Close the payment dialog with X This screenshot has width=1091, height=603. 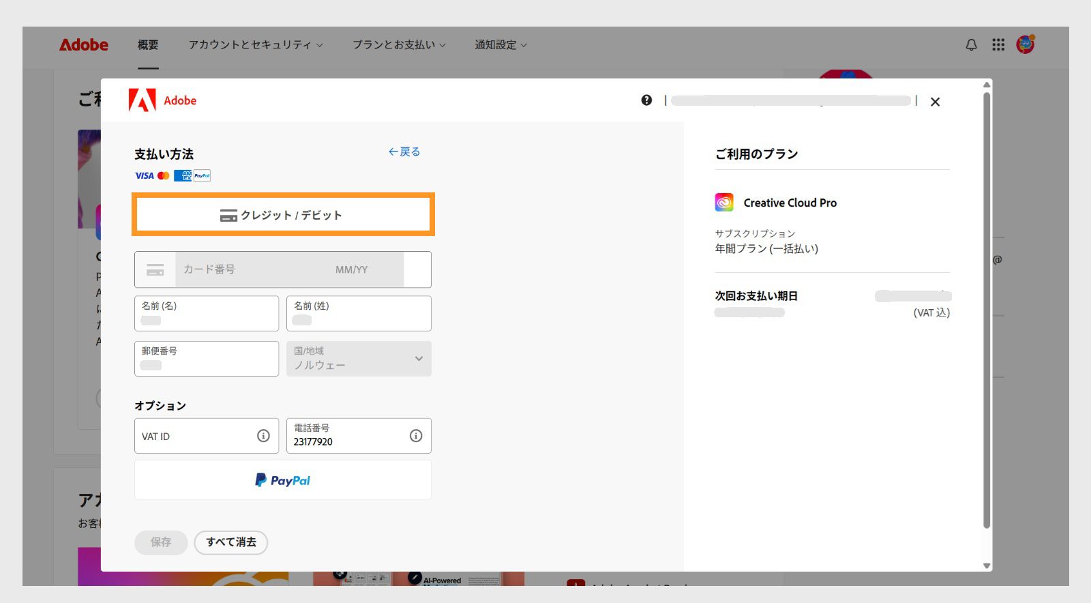point(935,102)
